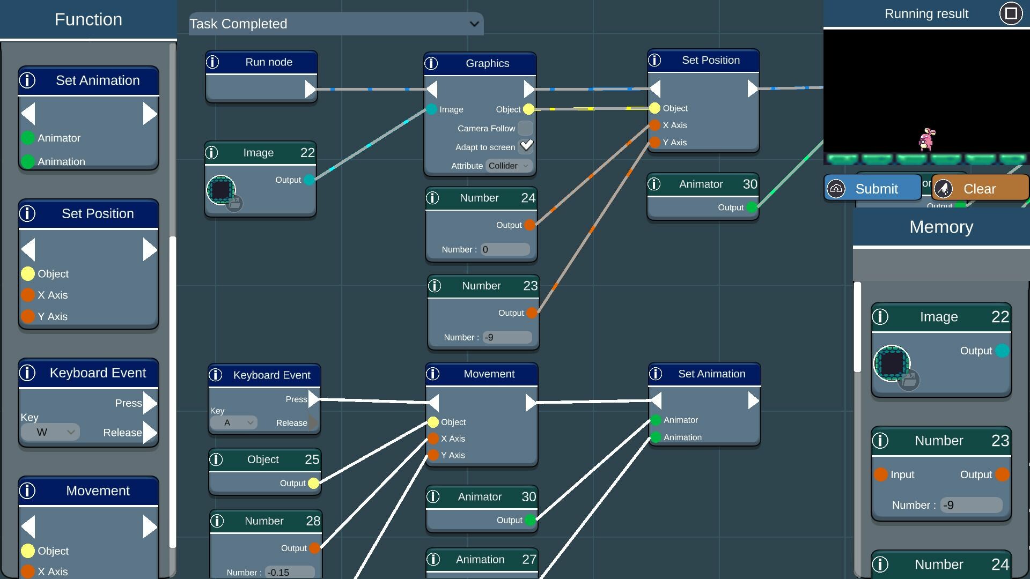The height and width of the screenshot is (579, 1030).
Task: Click the info icon on the Animator 30 node
Action: click(x=655, y=184)
